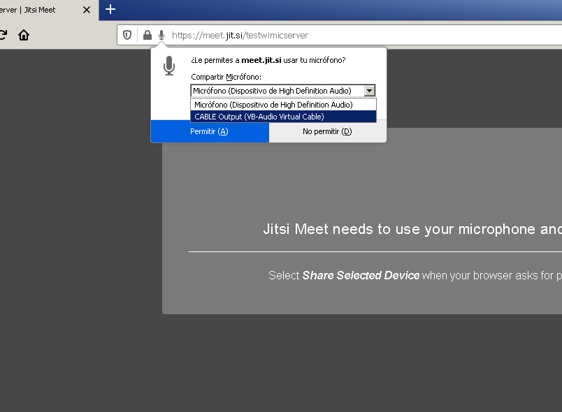Click the large microphone icon in the permission popup

169,66
